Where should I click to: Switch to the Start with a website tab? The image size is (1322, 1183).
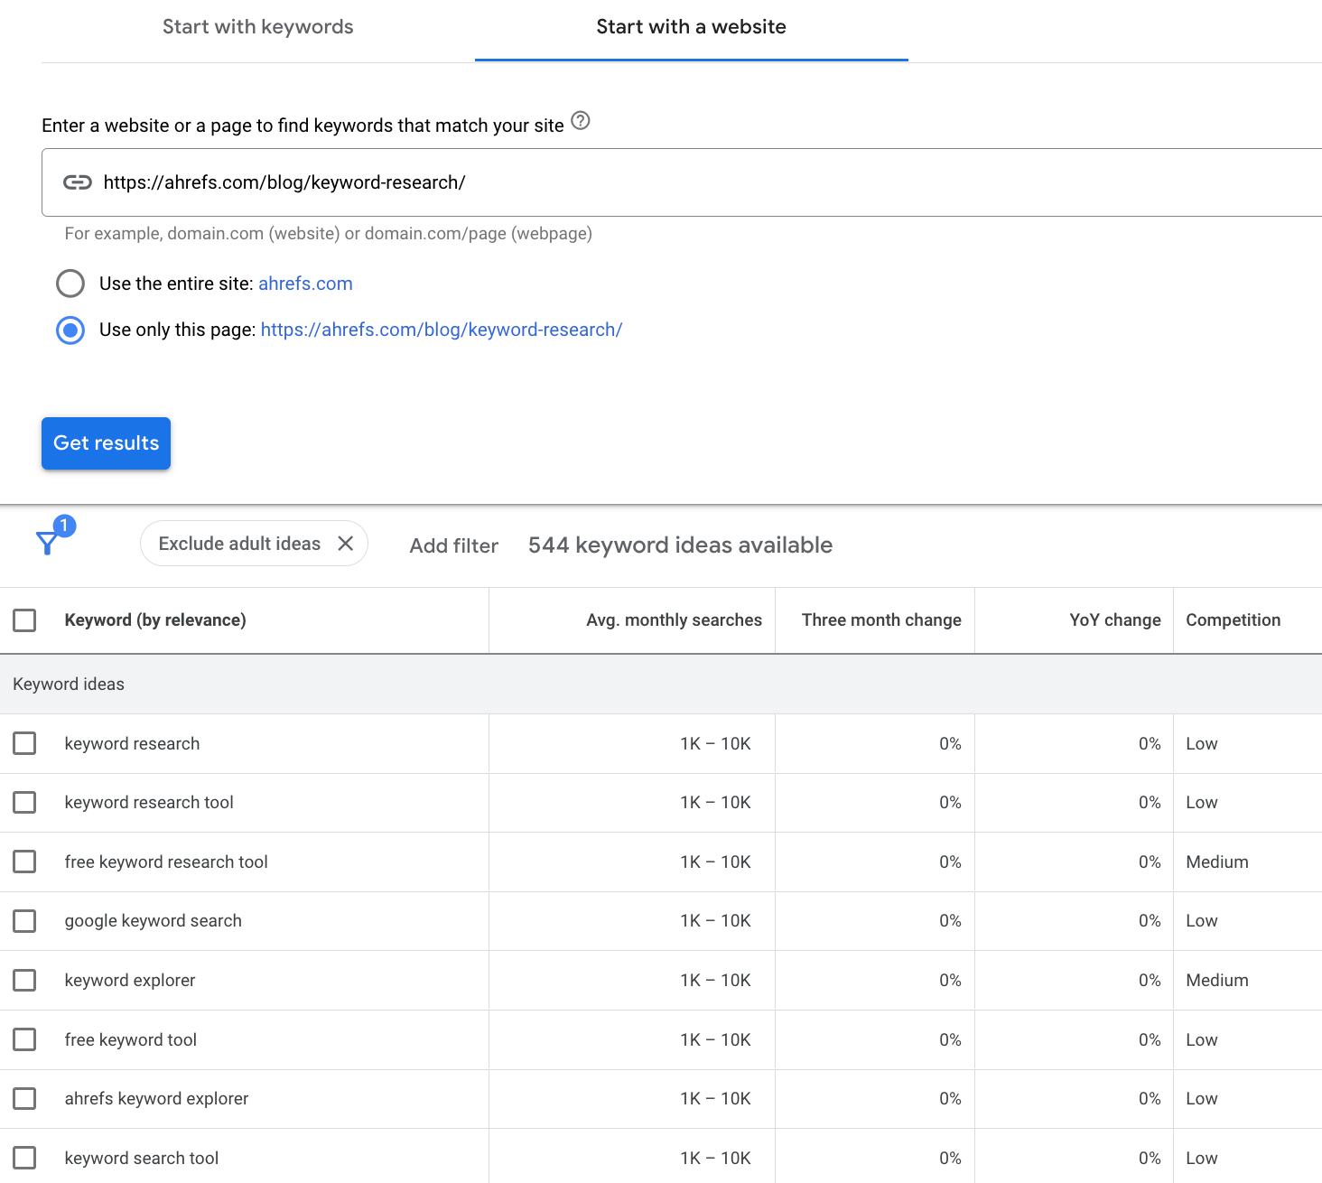(691, 27)
